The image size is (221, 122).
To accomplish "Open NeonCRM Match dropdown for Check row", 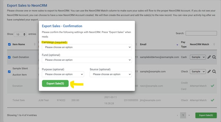I will pyautogui.click(x=198, y=72).
